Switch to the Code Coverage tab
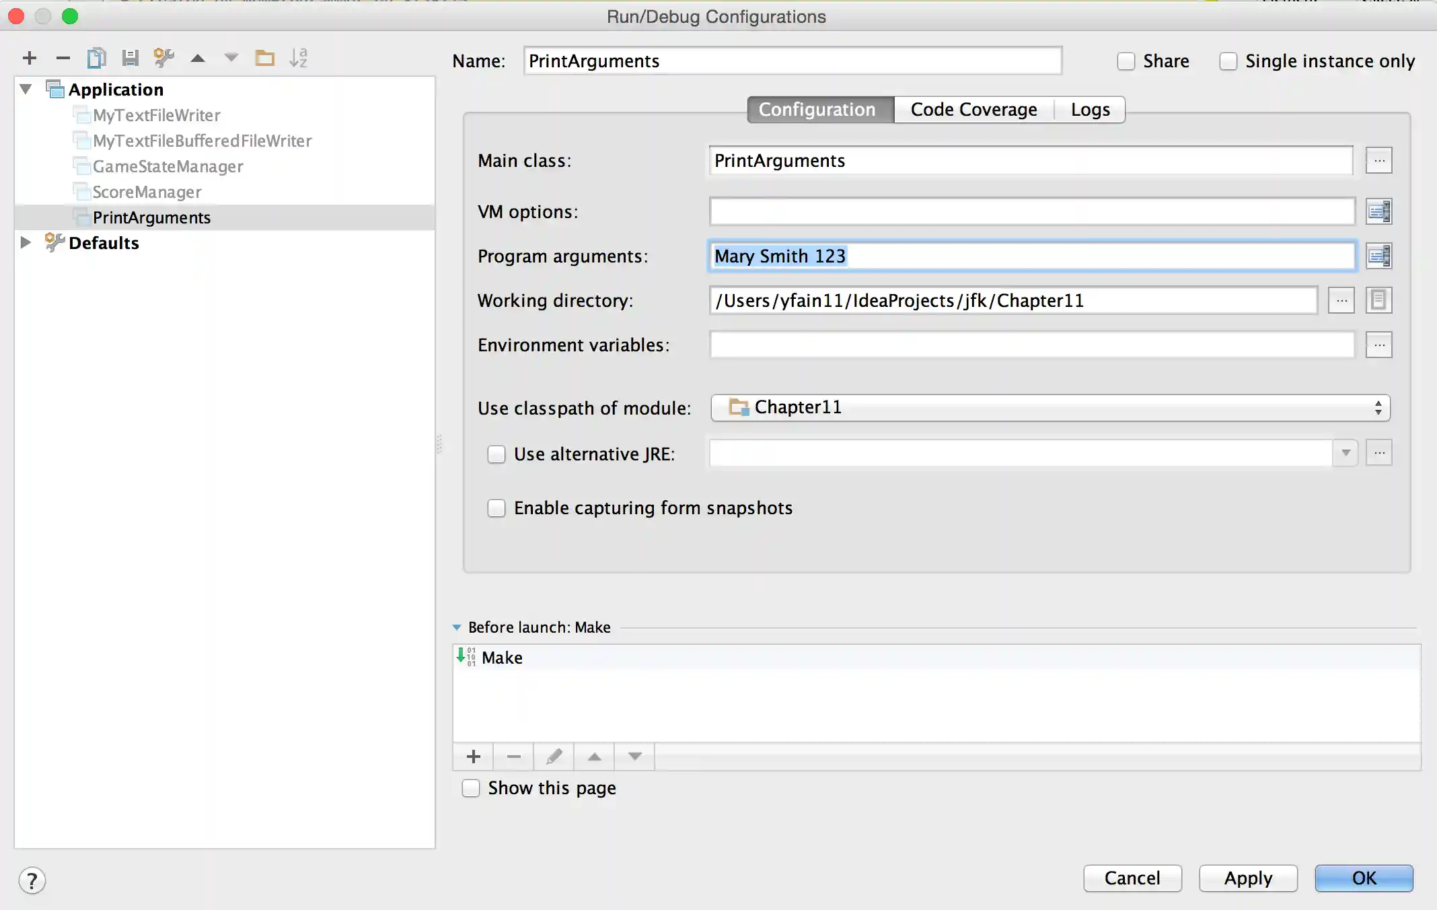Image resolution: width=1437 pixels, height=910 pixels. 973,110
